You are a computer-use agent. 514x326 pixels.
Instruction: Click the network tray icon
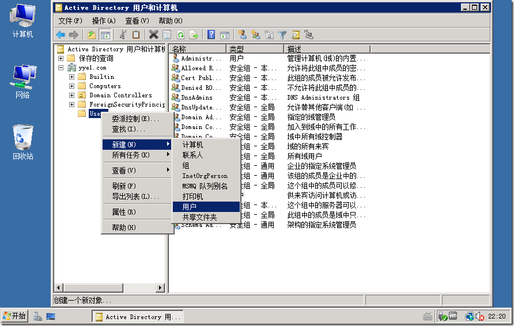470,316
